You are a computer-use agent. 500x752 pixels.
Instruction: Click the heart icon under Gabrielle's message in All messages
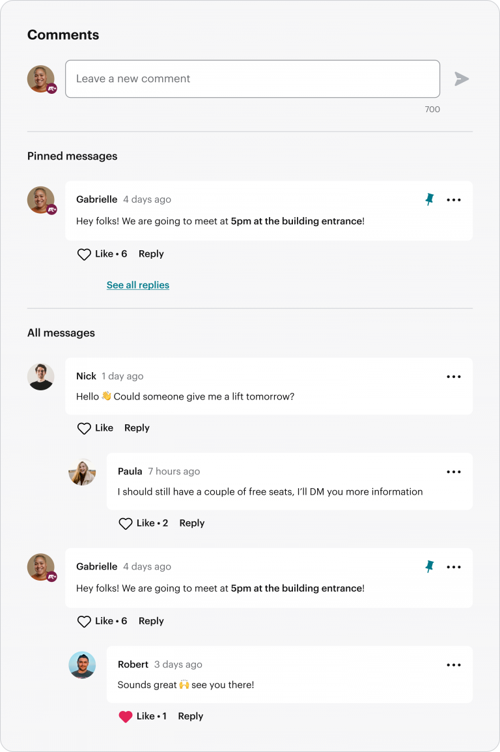tap(83, 621)
